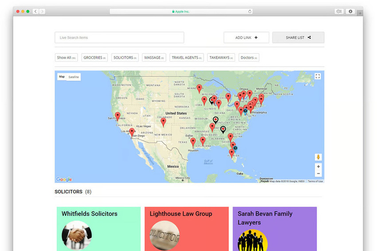The image size is (377, 251).
Task: Switch to Map view type
Action: [x=62, y=77]
